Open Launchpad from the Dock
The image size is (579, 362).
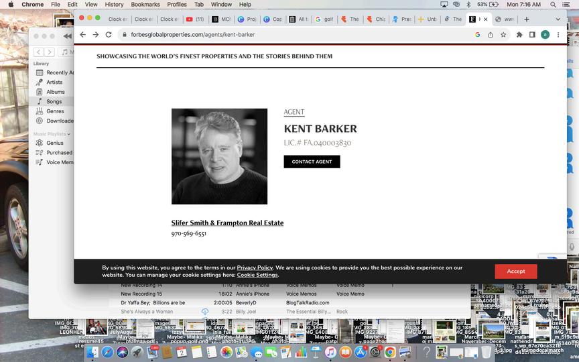[x=137, y=353]
